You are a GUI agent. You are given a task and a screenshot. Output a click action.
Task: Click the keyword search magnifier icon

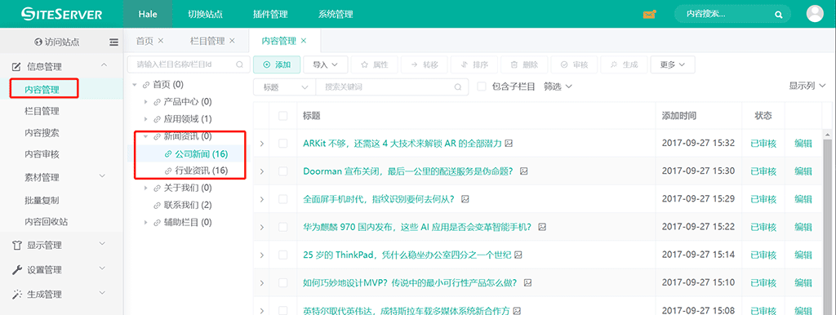point(458,87)
